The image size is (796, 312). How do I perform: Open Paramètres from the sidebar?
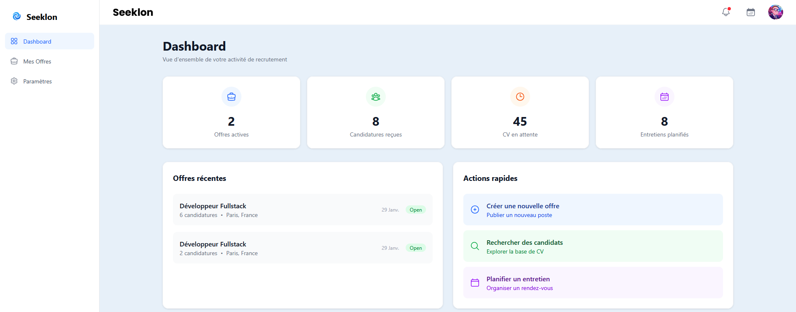[37, 81]
